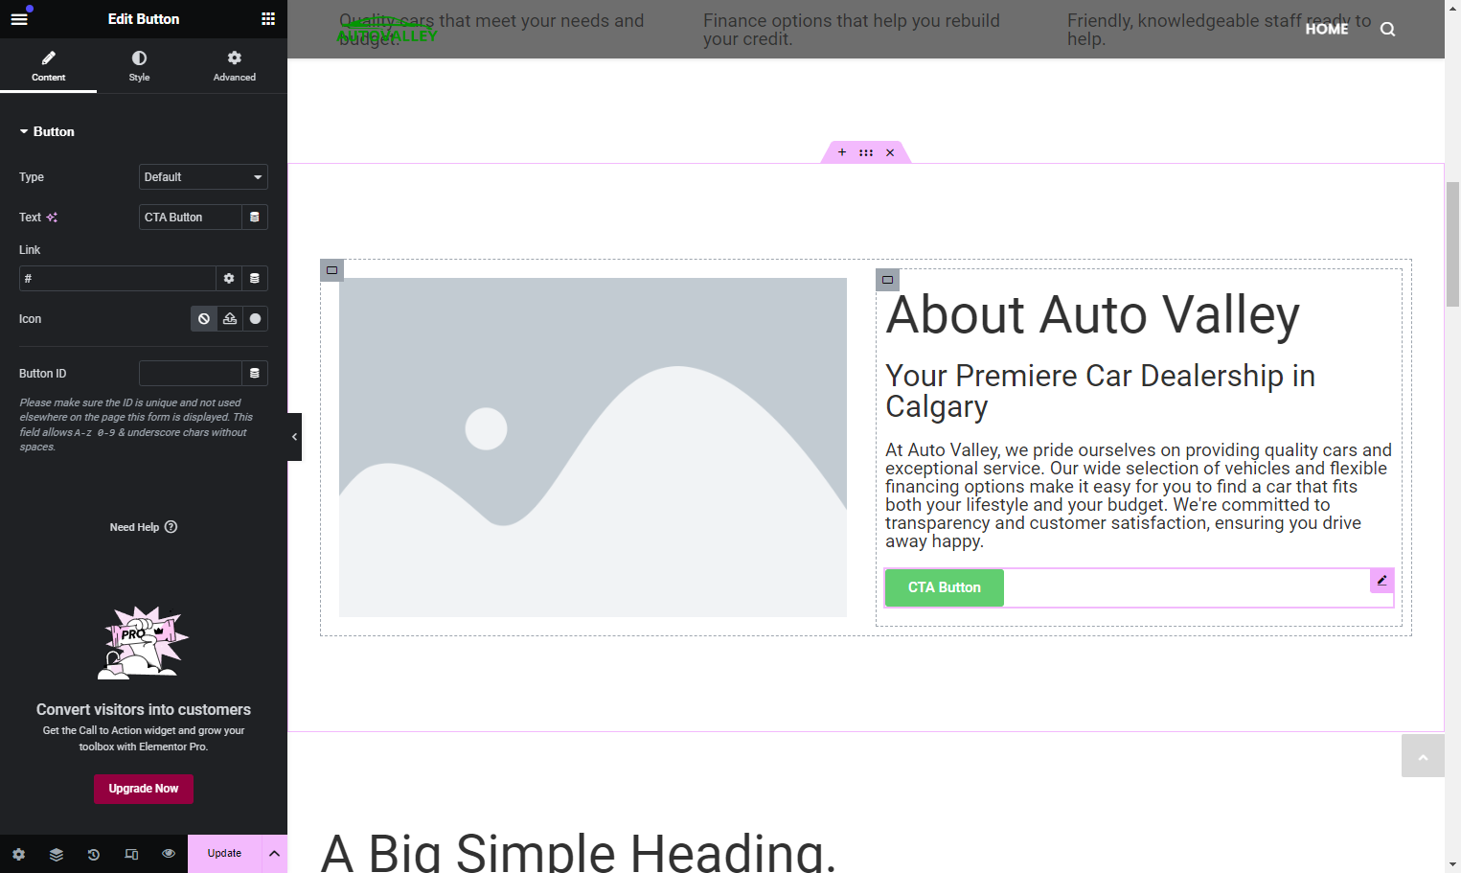Open dynamic tags for Text field
Viewport: 1461px width, 873px height.
[255, 218]
